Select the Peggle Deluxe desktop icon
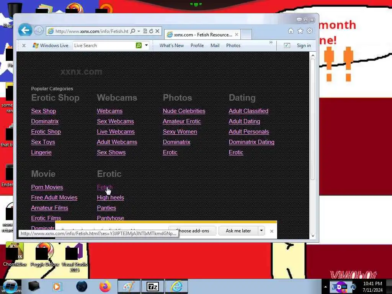Image resolution: width=392 pixels, height=294 pixels. click(x=45, y=254)
